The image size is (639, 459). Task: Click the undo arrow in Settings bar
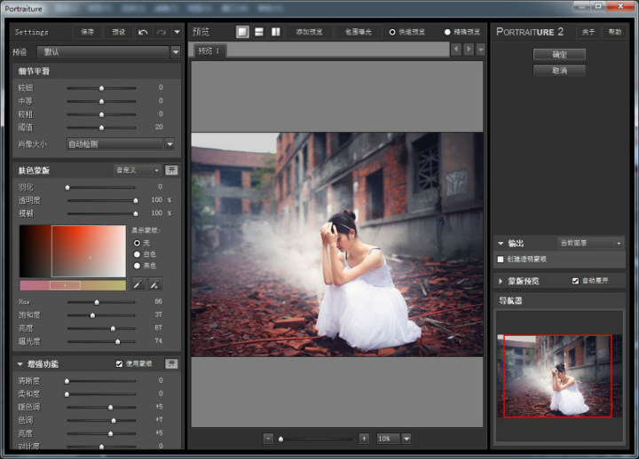pyautogui.click(x=143, y=32)
